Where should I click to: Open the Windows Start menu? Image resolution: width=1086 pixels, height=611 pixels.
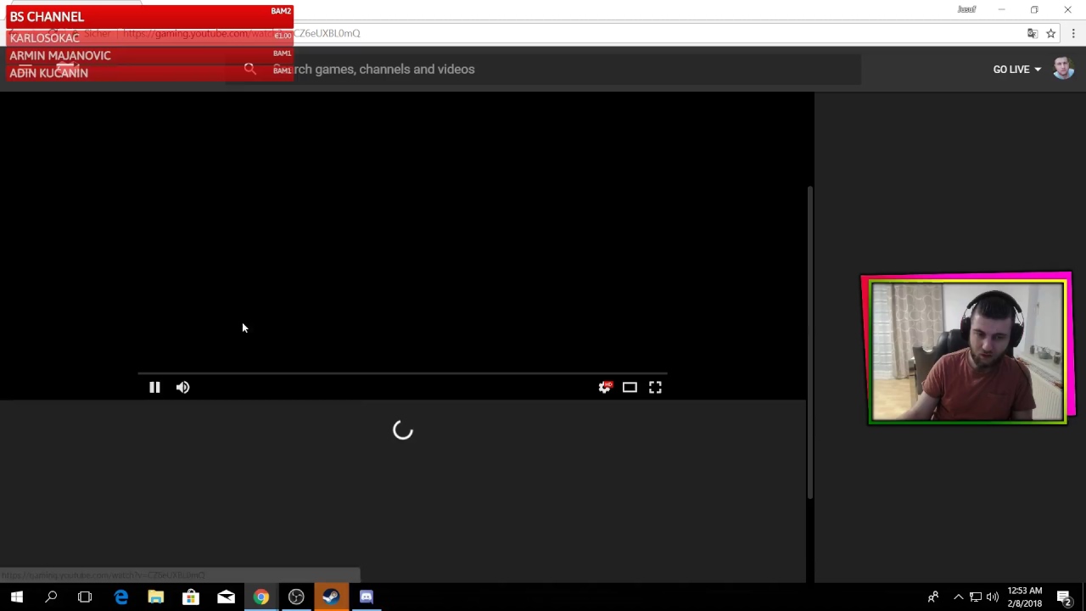[x=16, y=597]
